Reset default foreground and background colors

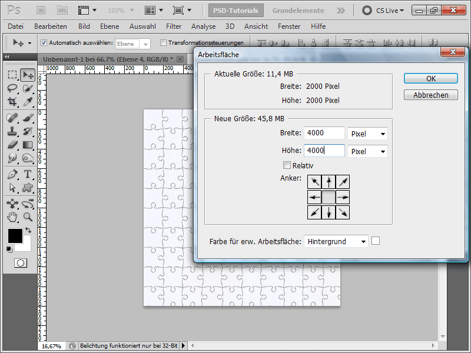(9, 249)
